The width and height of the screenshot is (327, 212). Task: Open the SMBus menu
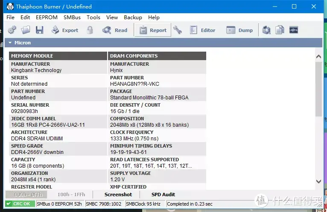click(72, 17)
